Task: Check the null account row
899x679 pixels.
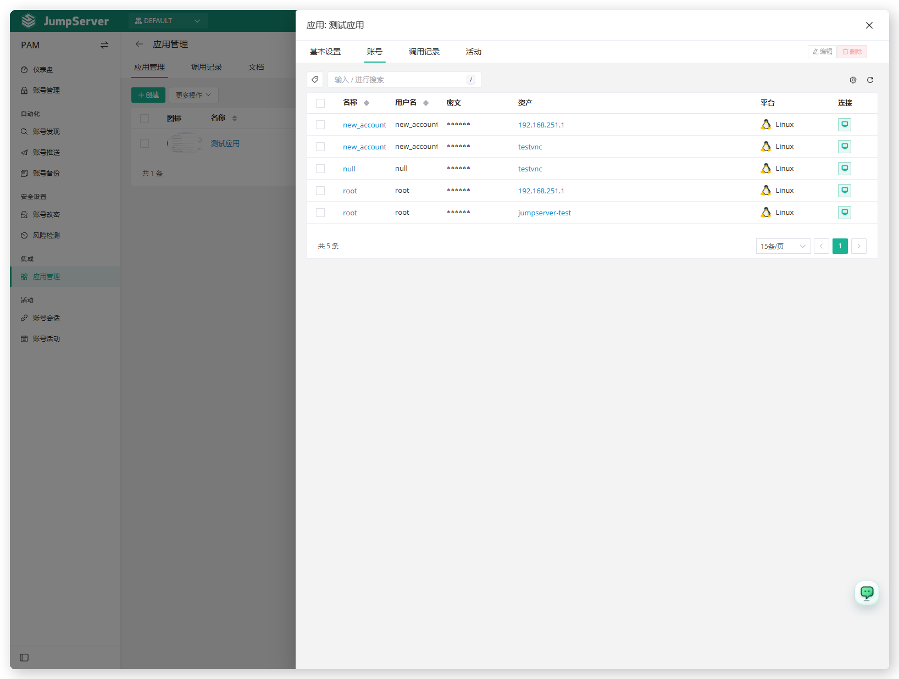Action: tap(320, 169)
